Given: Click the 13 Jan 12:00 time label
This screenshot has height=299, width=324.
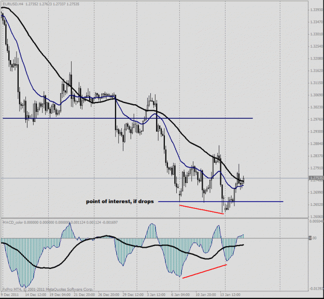Looking at the screenshot, I should [x=230, y=295].
